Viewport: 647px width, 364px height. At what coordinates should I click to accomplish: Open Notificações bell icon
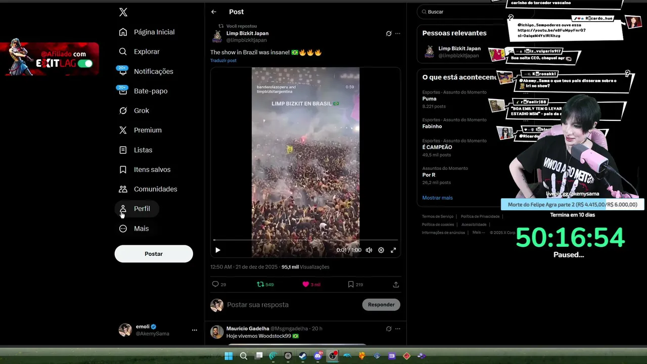pos(123,71)
